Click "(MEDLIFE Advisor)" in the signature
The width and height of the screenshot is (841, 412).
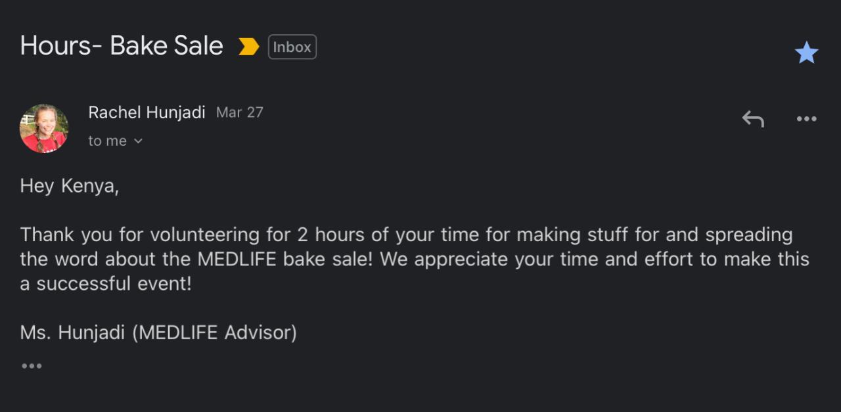tap(214, 332)
